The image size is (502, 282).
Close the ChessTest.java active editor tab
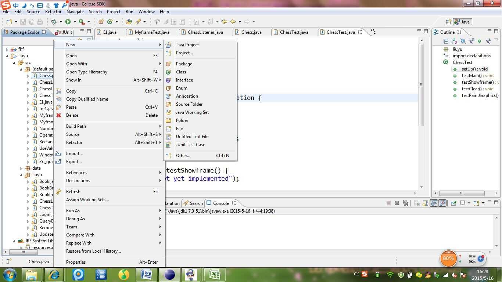[360, 32]
